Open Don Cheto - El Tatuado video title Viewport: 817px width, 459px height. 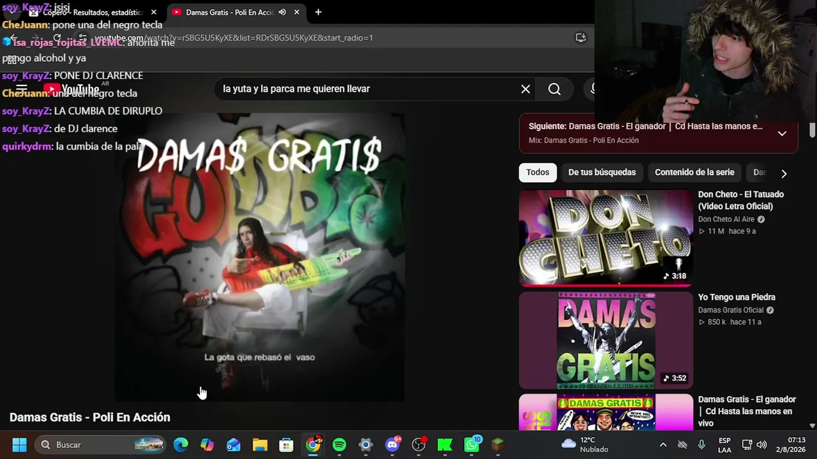tap(740, 200)
